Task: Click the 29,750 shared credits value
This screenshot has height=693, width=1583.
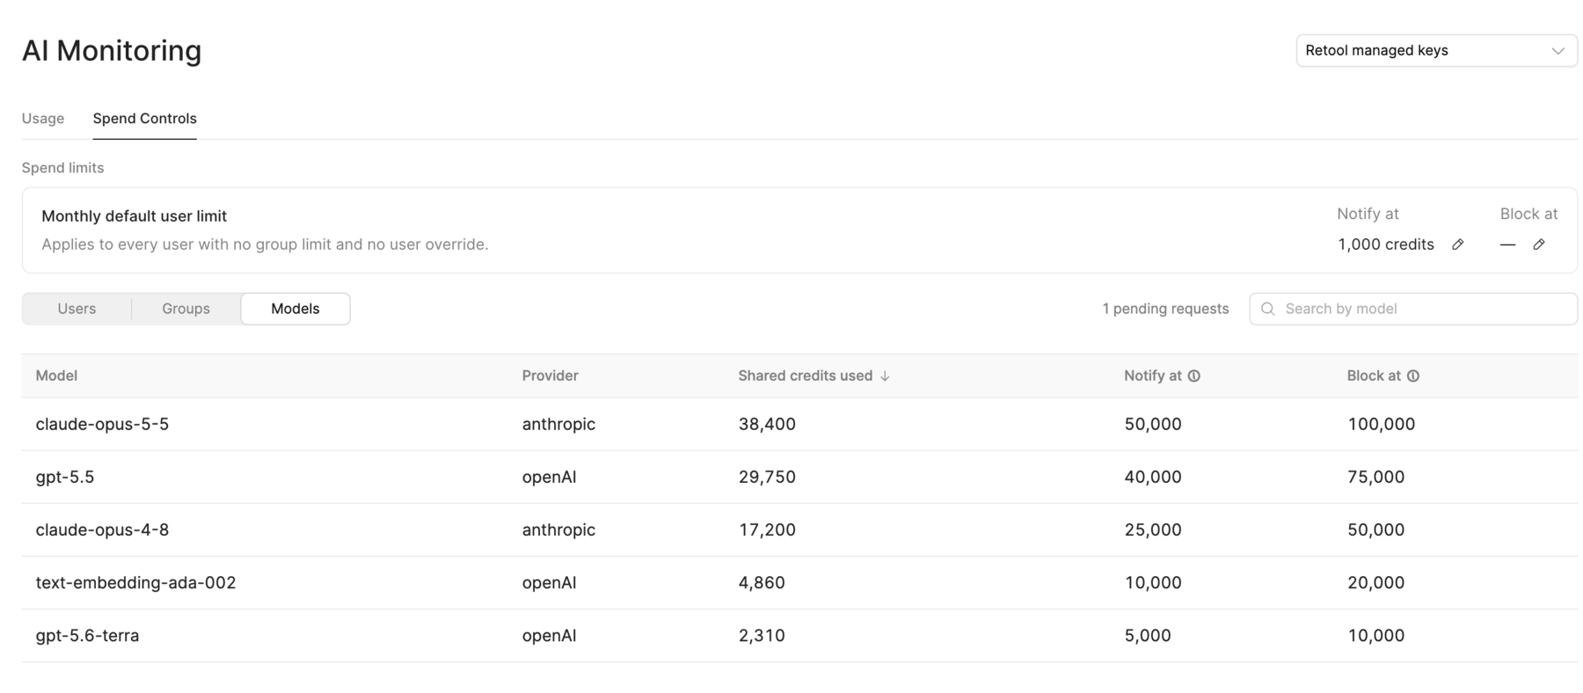Action: click(767, 477)
